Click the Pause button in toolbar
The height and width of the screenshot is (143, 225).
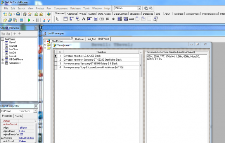pos(37,20)
